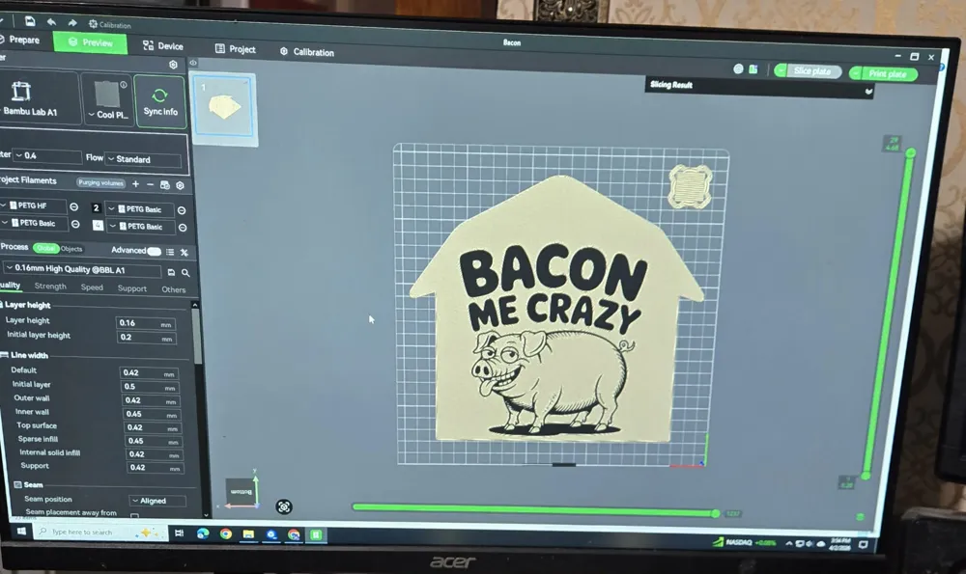Viewport: 966px width, 574px height.
Task: Click the Print plate button
Action: (883, 74)
